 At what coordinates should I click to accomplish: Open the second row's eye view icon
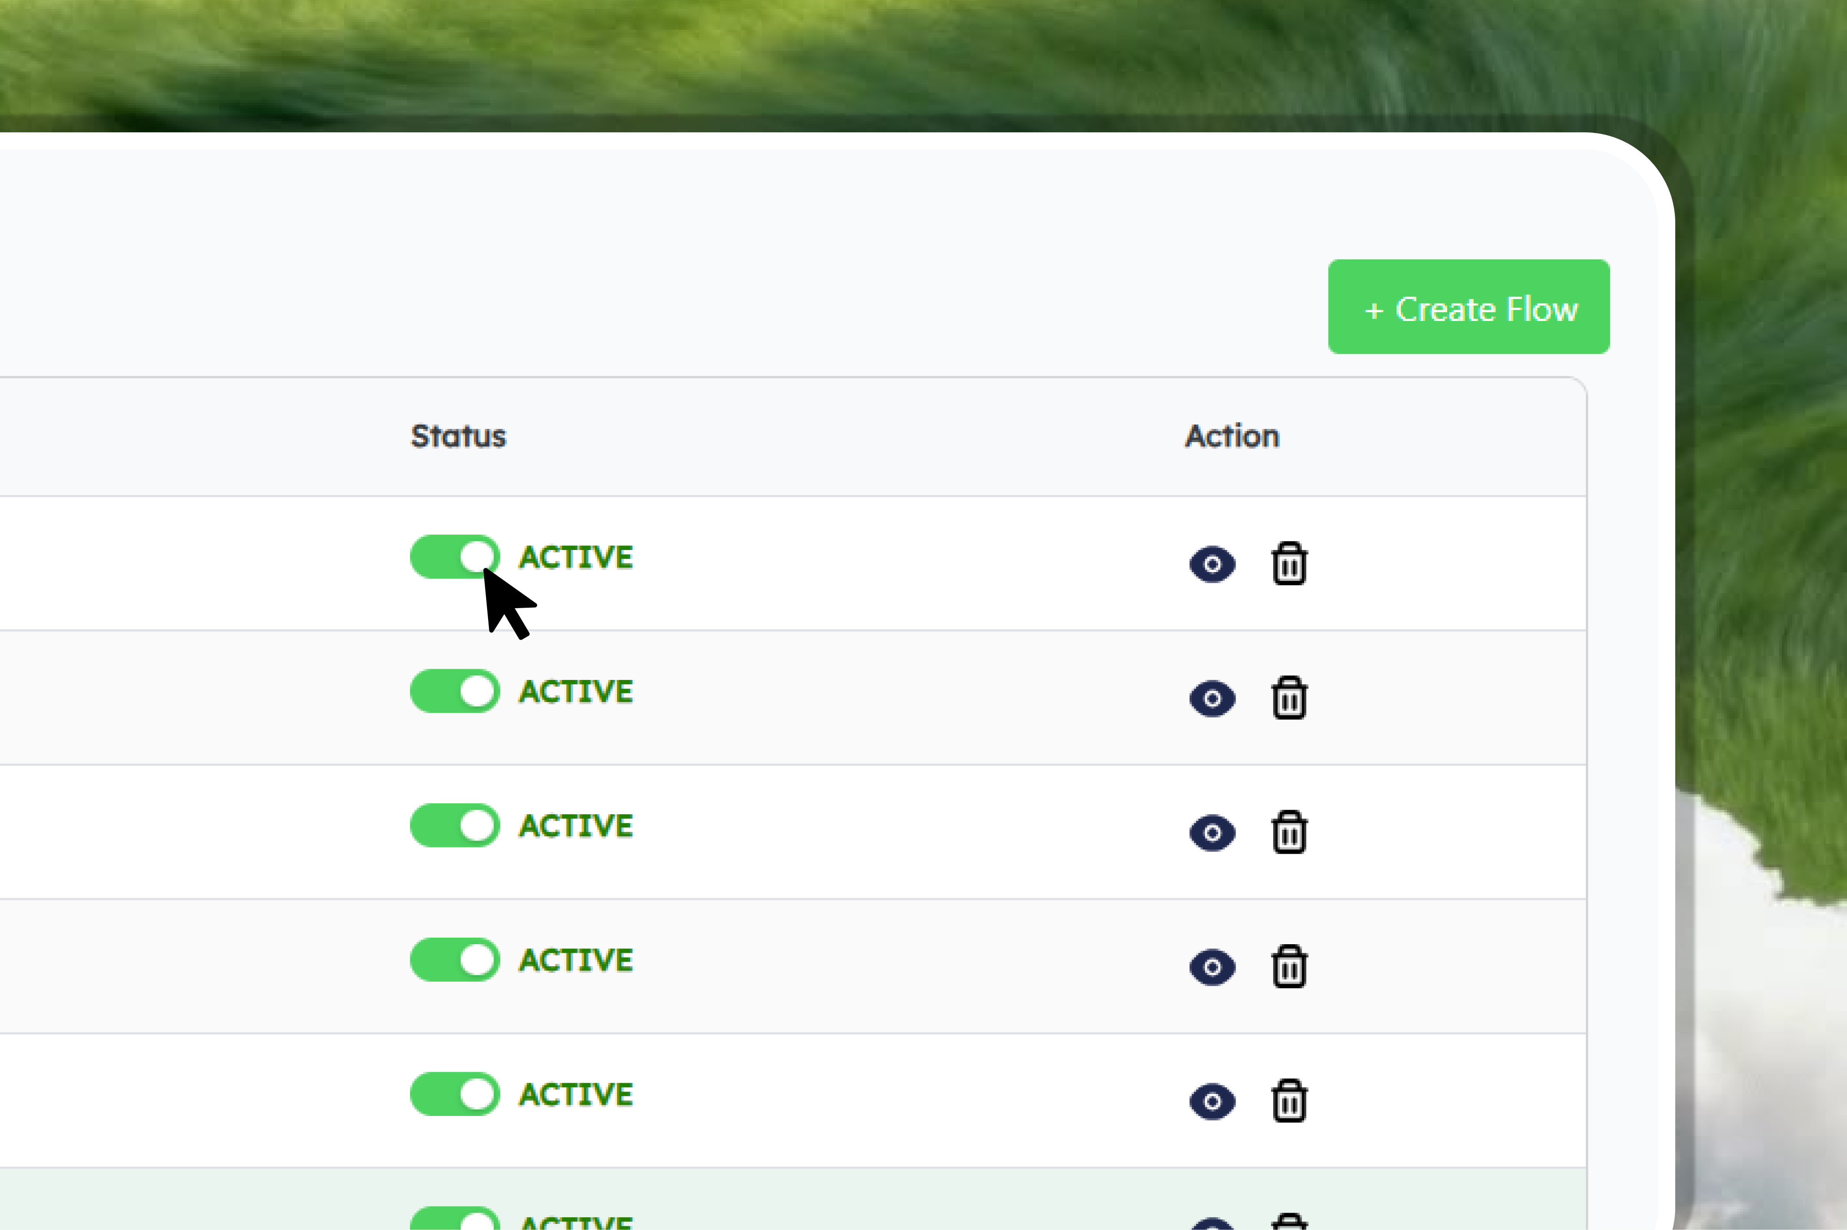click(x=1213, y=698)
